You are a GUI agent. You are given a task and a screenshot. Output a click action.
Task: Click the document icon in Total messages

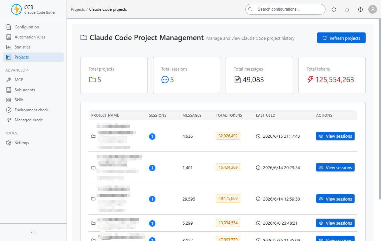coord(237,80)
